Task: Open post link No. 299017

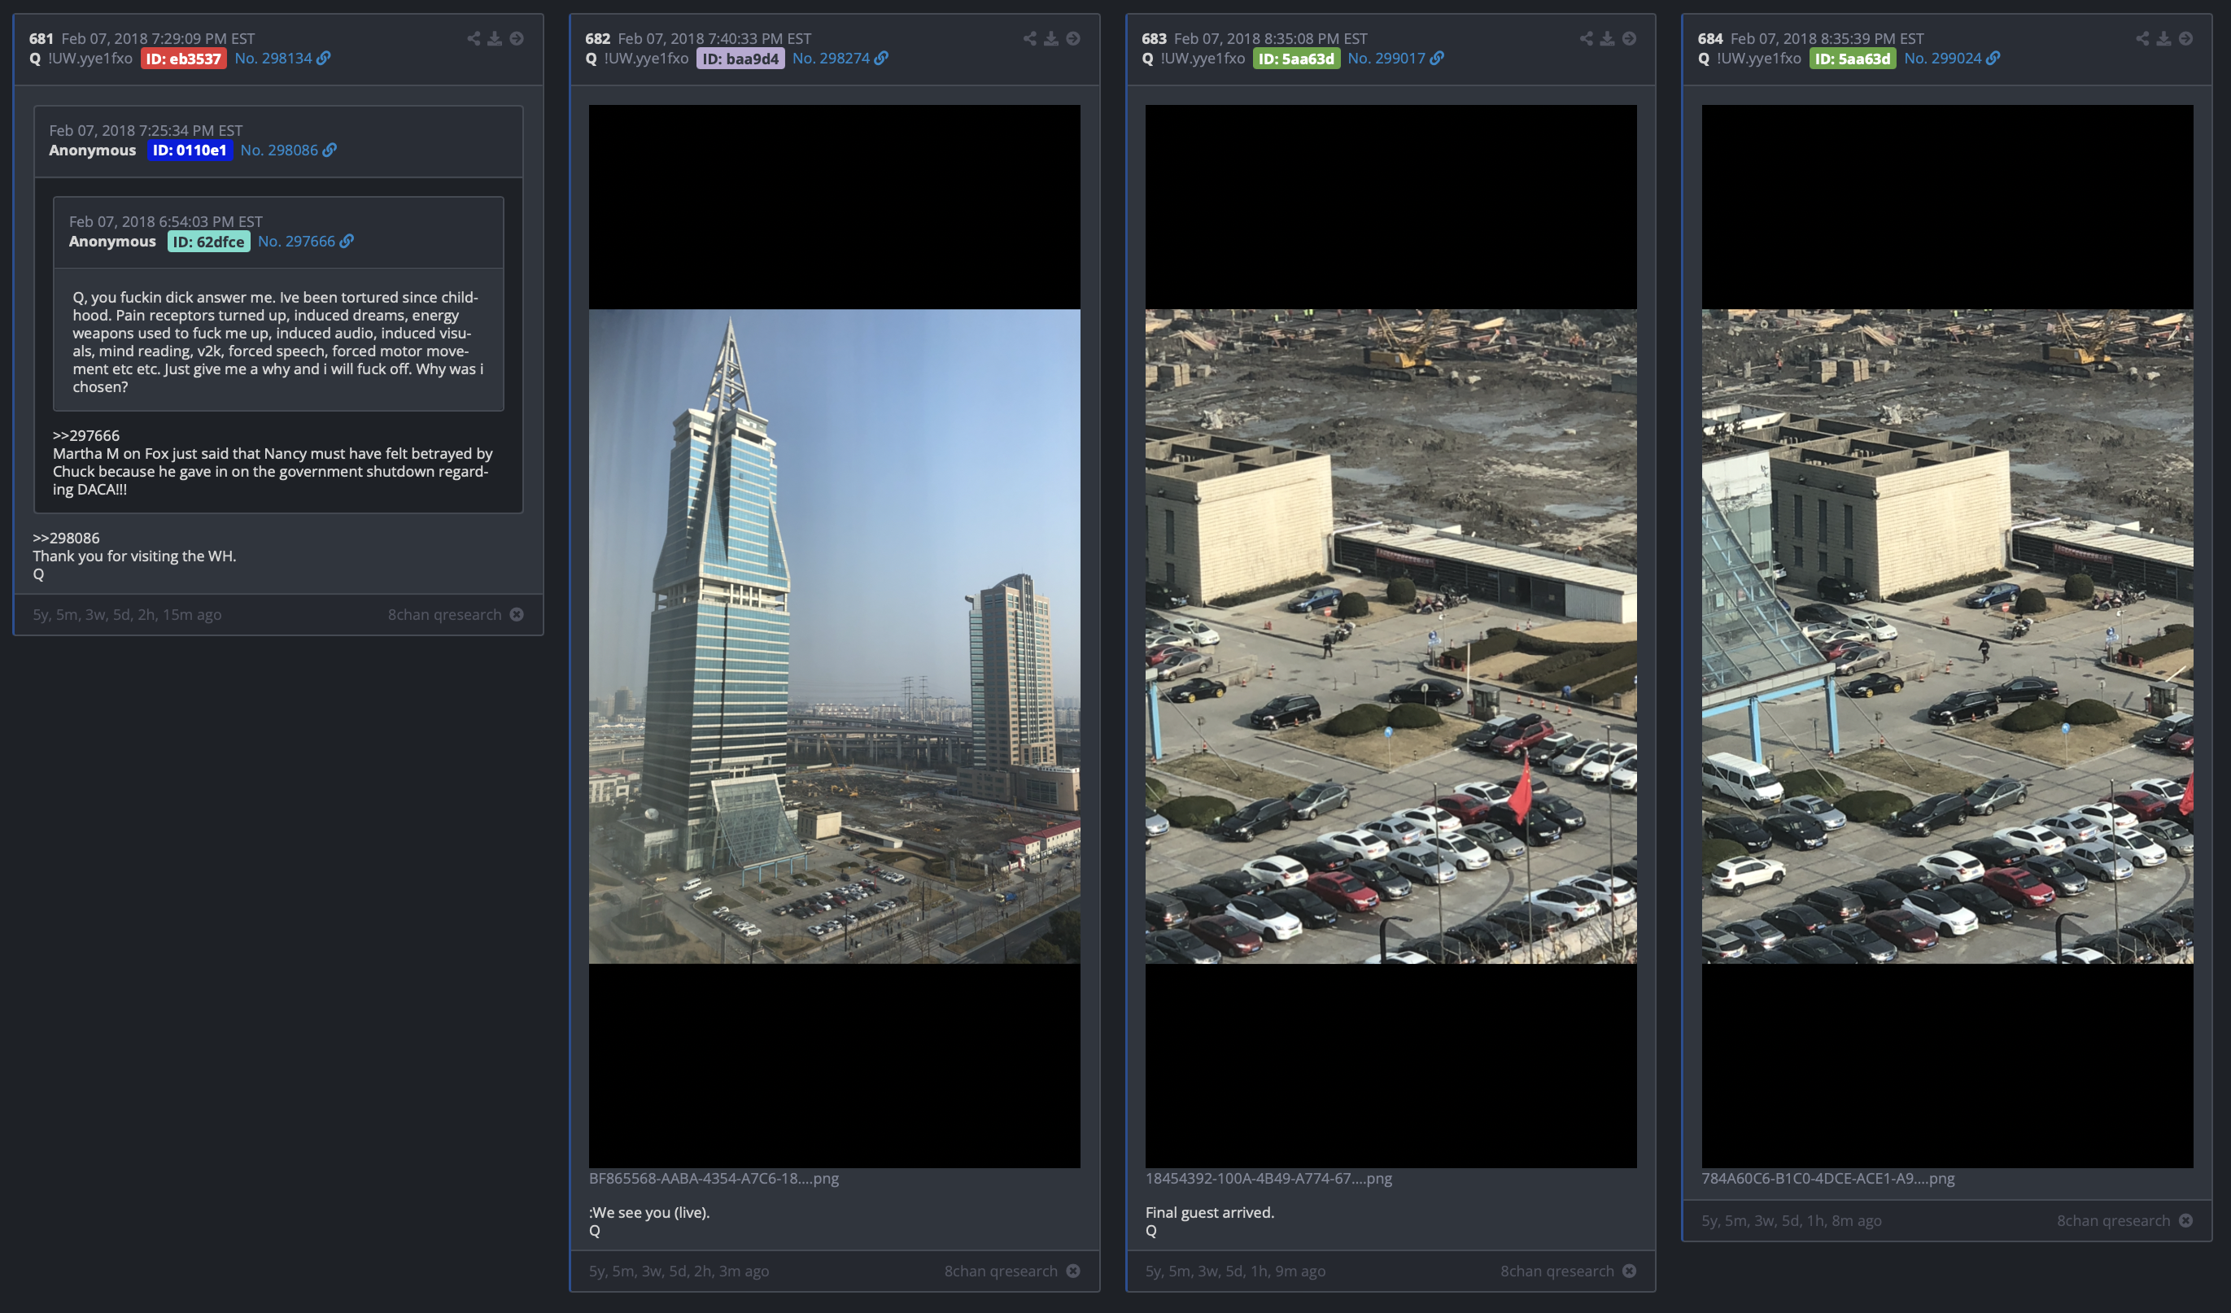Action: [1386, 59]
